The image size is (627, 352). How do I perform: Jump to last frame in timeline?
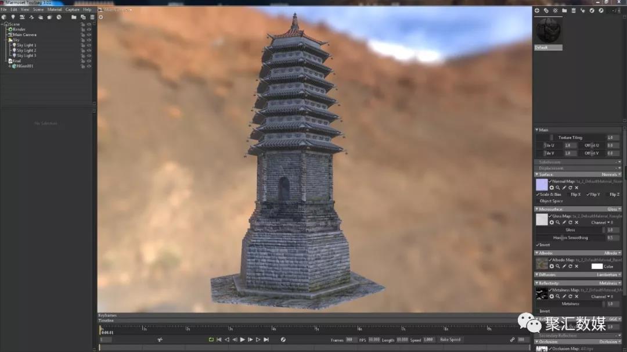(x=266, y=339)
